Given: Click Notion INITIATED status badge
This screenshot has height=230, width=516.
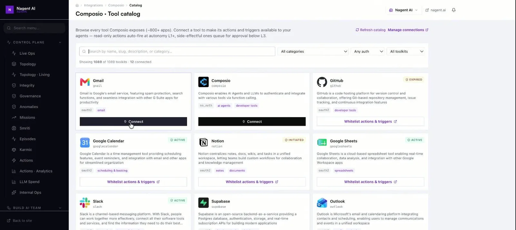Looking at the screenshot, I should pyautogui.click(x=294, y=140).
